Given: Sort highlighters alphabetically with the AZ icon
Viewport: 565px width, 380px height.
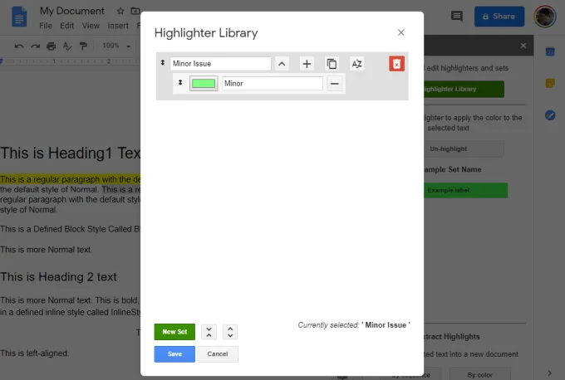Looking at the screenshot, I should (356, 64).
